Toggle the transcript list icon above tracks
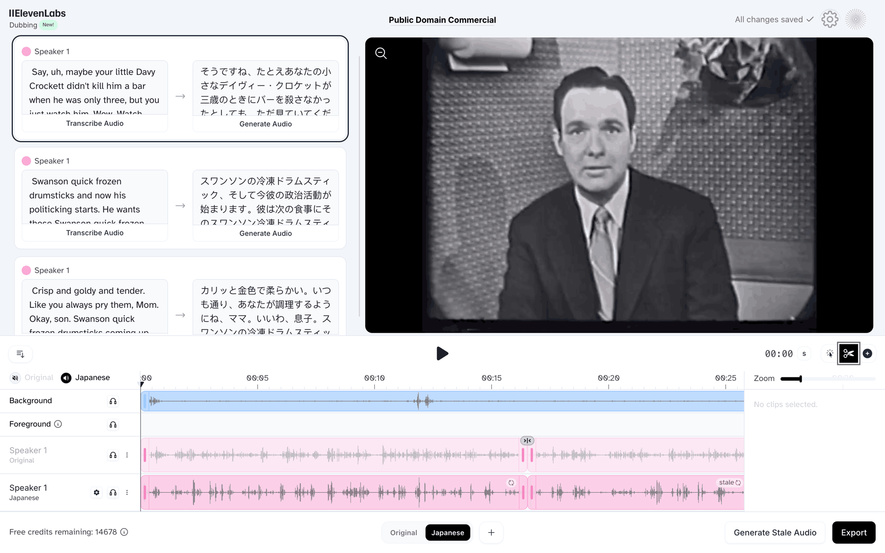 click(x=20, y=354)
